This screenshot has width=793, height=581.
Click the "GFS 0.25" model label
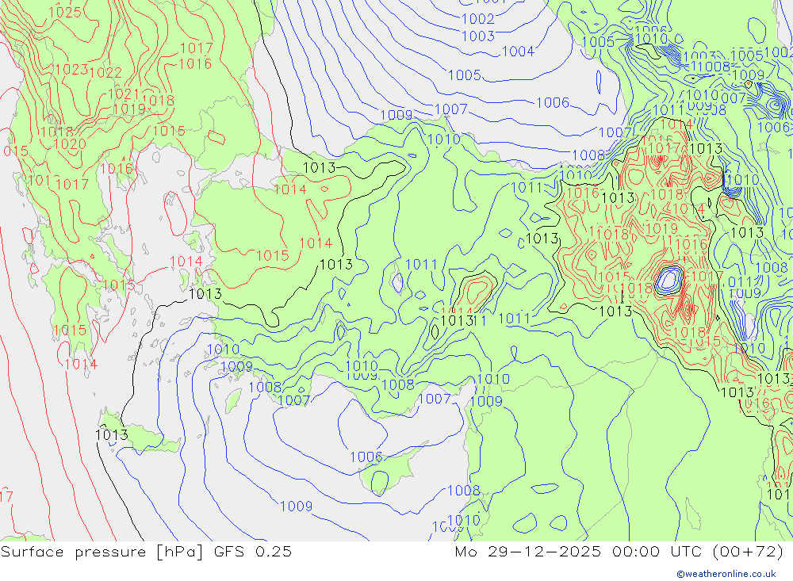(252, 552)
